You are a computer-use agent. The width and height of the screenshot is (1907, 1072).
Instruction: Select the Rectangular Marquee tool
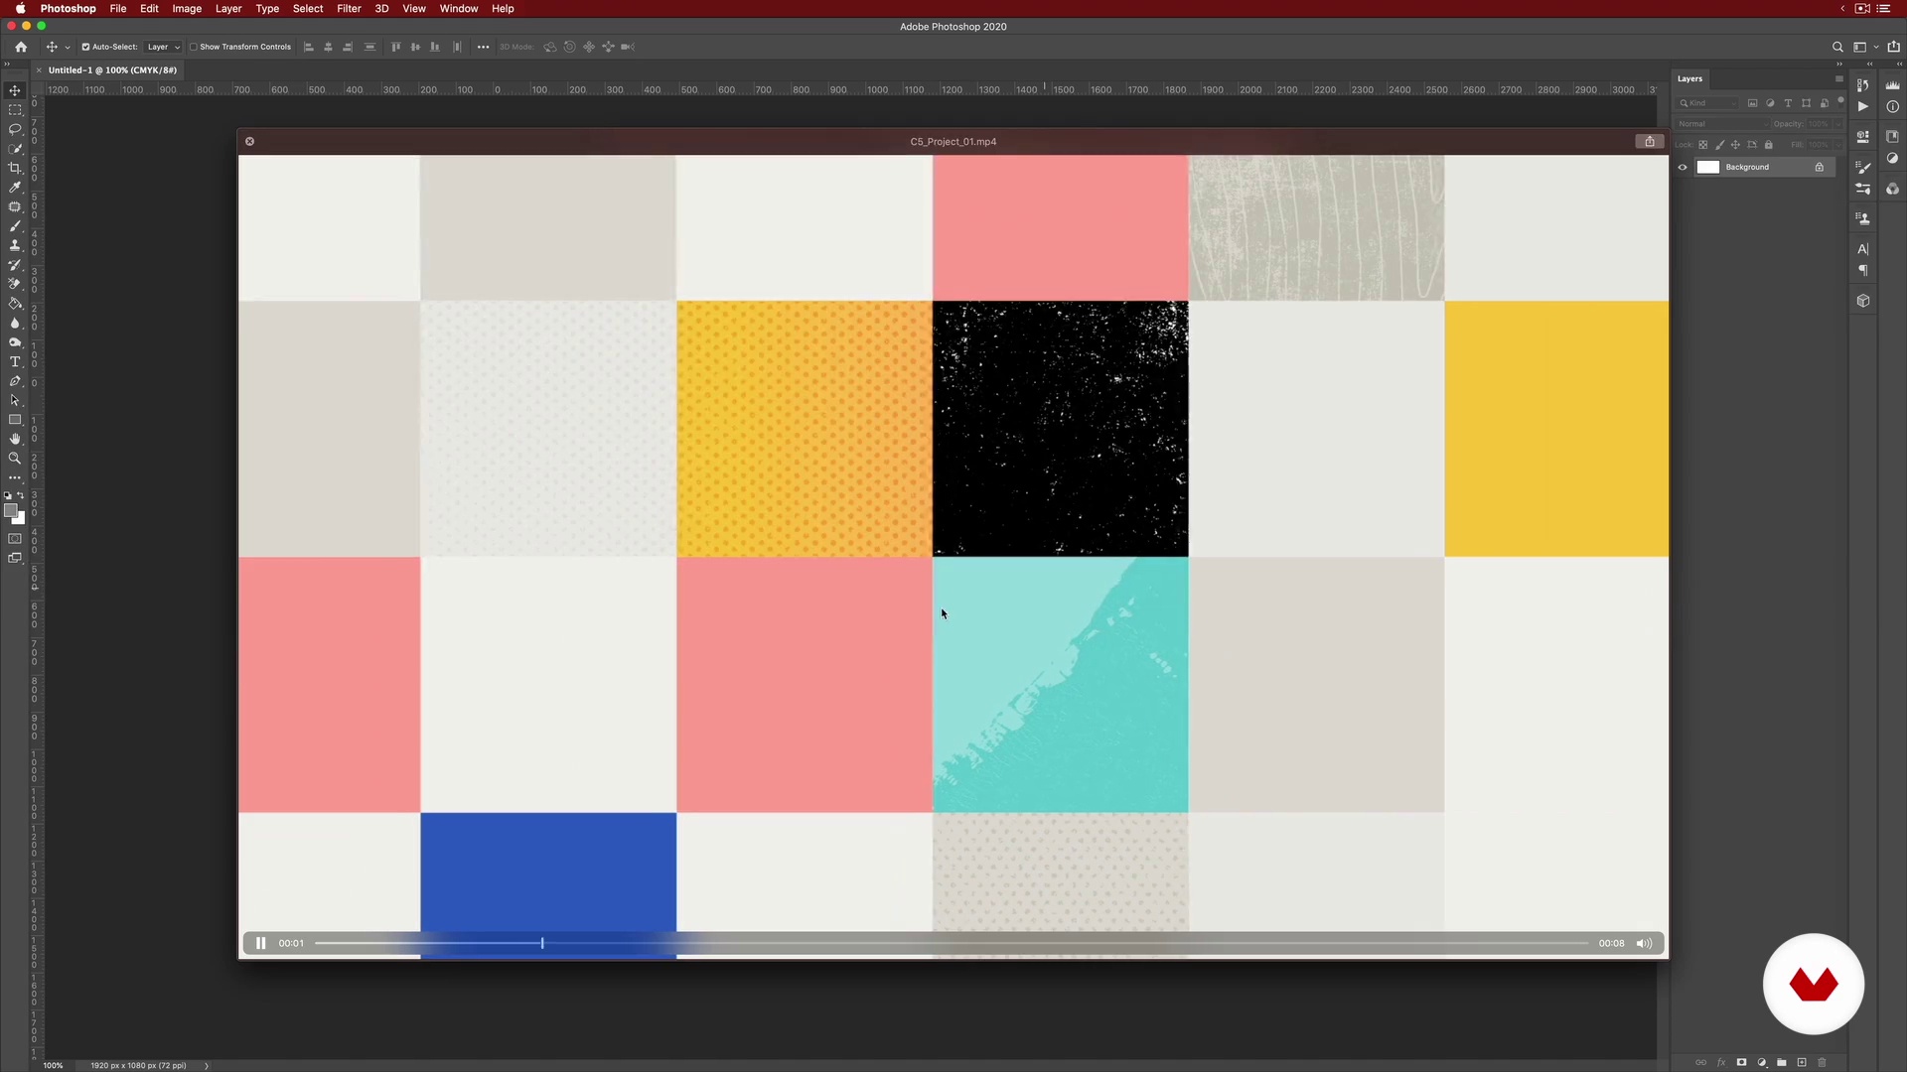(15, 110)
